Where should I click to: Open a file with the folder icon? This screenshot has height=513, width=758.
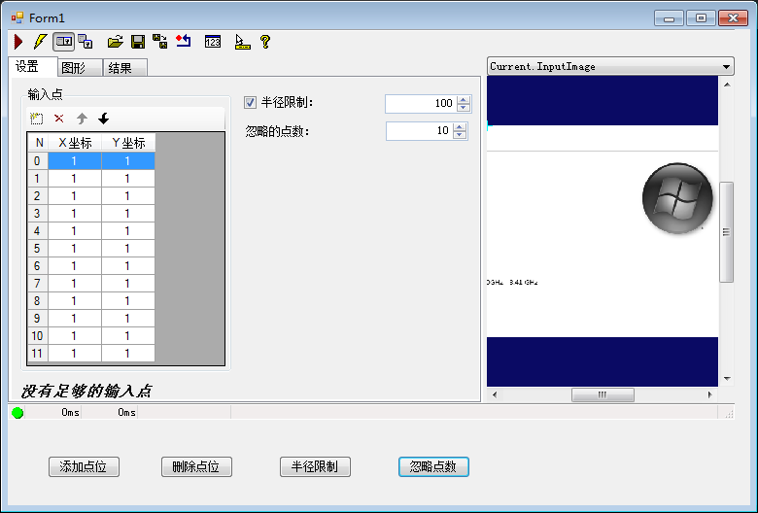(x=115, y=42)
